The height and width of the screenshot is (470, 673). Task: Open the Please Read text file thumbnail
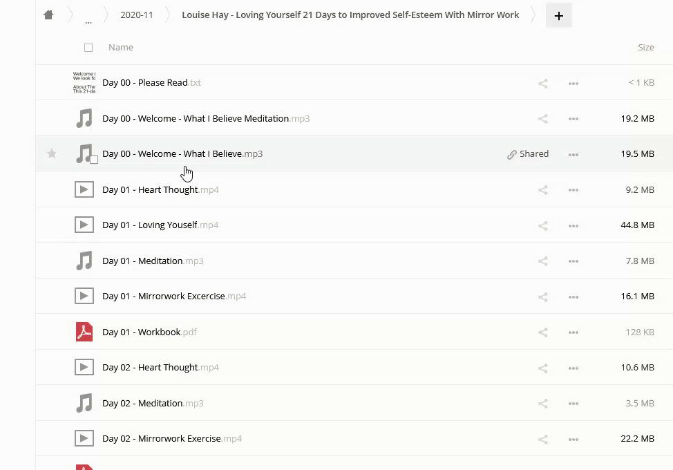point(84,82)
